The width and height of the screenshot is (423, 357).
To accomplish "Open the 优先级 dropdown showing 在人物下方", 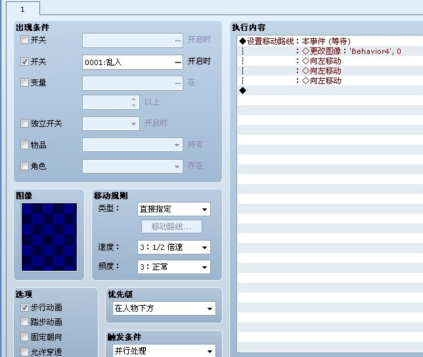I will (164, 308).
